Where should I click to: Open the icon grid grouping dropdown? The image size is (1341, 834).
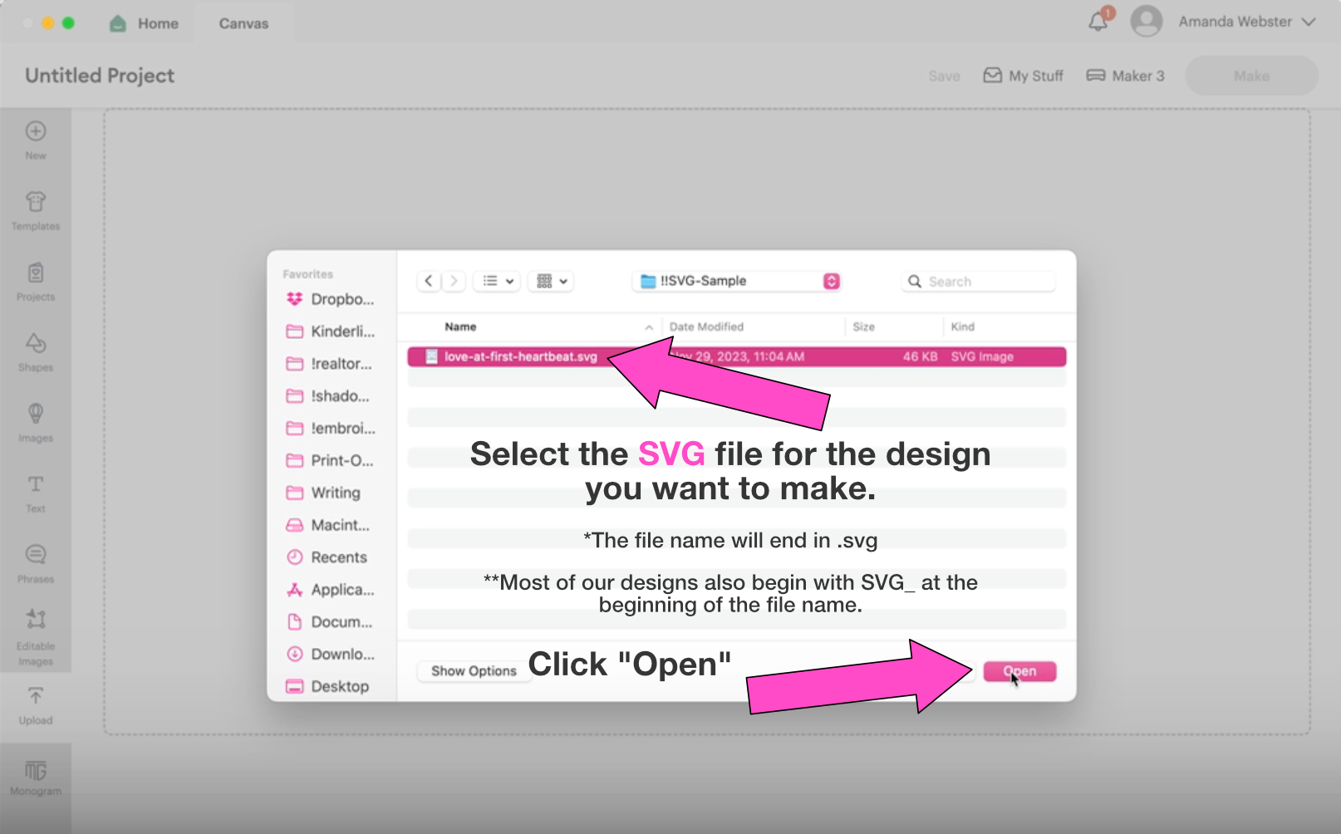(552, 282)
